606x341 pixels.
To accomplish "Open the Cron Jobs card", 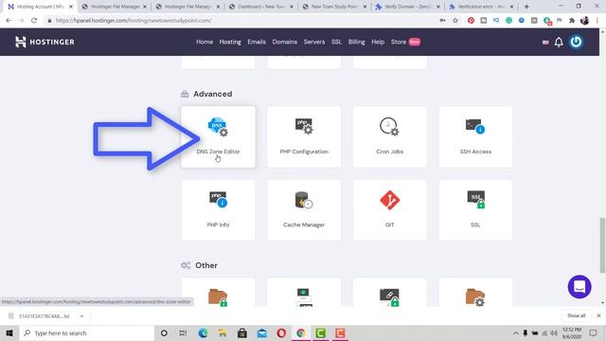I will click(x=389, y=136).
